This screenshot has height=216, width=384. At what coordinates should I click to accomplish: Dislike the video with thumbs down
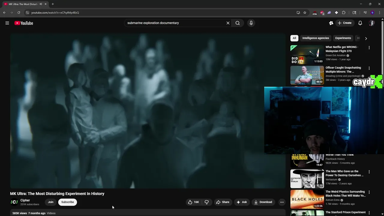(207, 202)
